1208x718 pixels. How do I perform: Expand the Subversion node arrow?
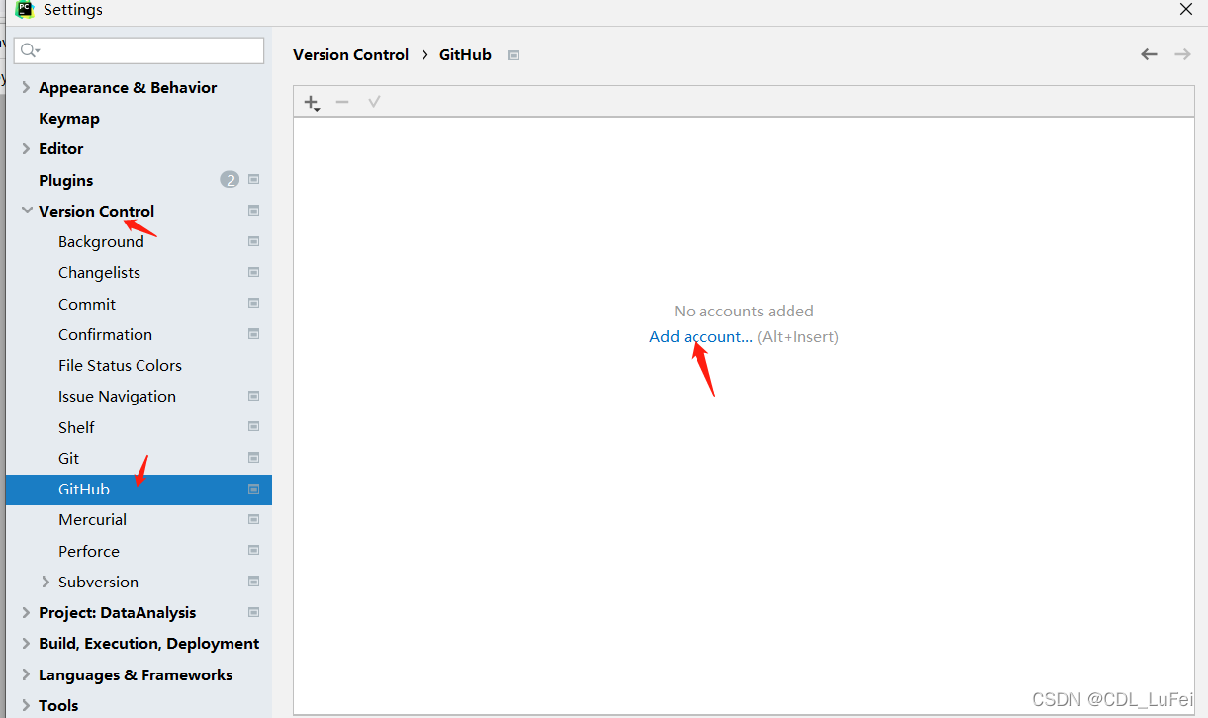coord(46,582)
